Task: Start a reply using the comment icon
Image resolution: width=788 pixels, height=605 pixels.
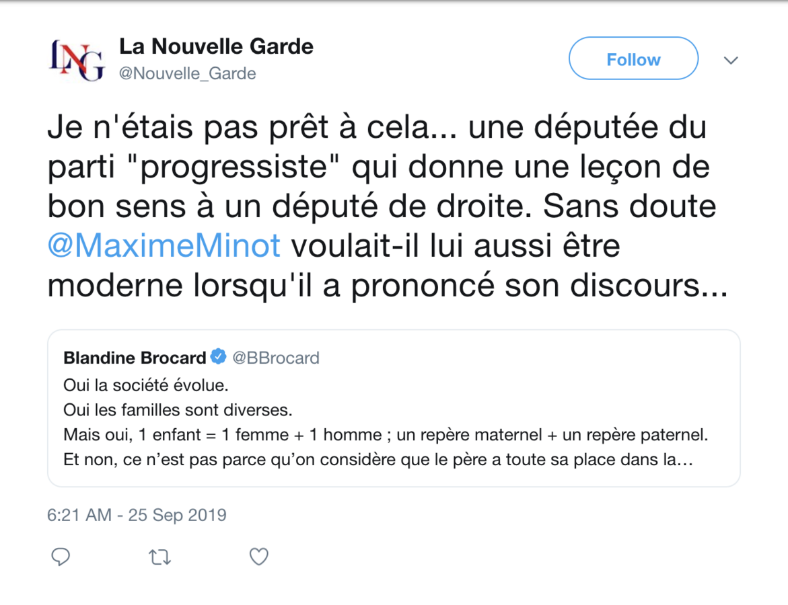Action: (61, 557)
